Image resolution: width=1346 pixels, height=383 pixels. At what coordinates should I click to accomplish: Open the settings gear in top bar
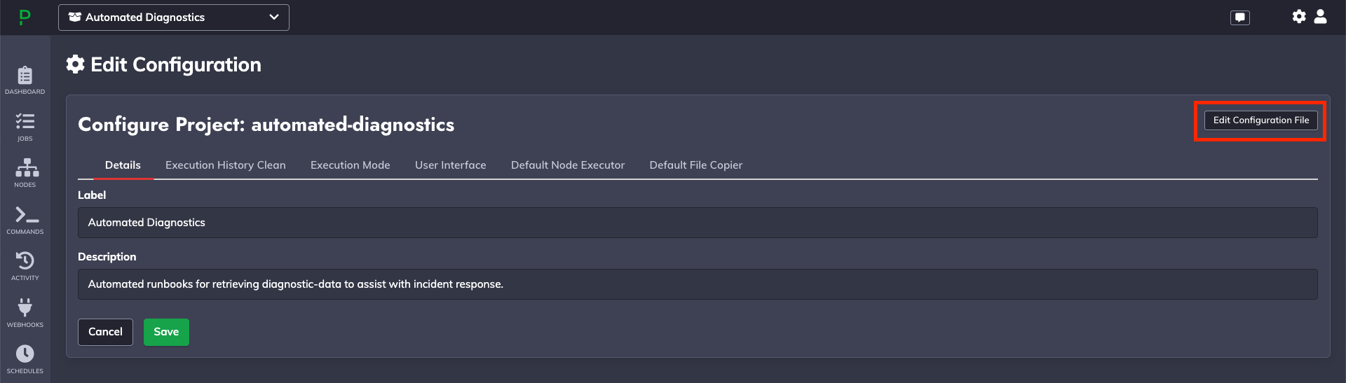pos(1299,16)
